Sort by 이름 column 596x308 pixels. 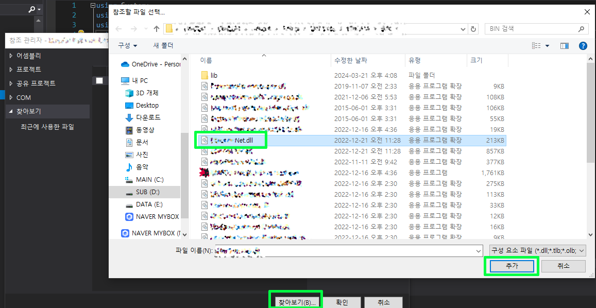(265, 60)
